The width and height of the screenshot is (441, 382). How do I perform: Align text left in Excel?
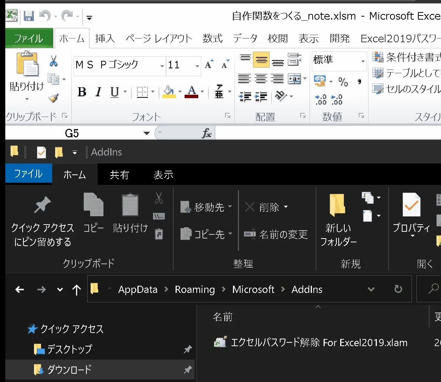coord(244,79)
